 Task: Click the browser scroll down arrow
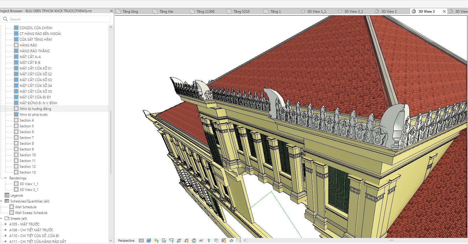coord(111,240)
